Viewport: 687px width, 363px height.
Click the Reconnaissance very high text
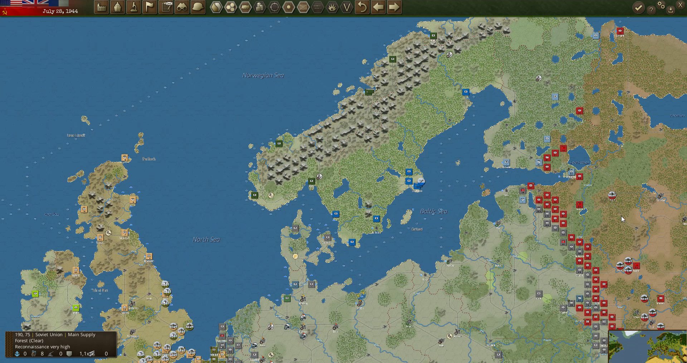[43, 347]
